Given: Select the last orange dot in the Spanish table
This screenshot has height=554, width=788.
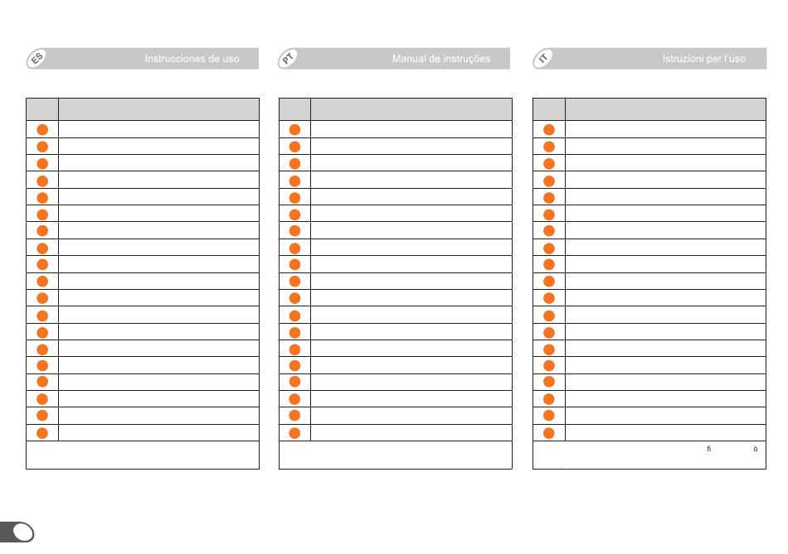Looking at the screenshot, I should point(42,433).
